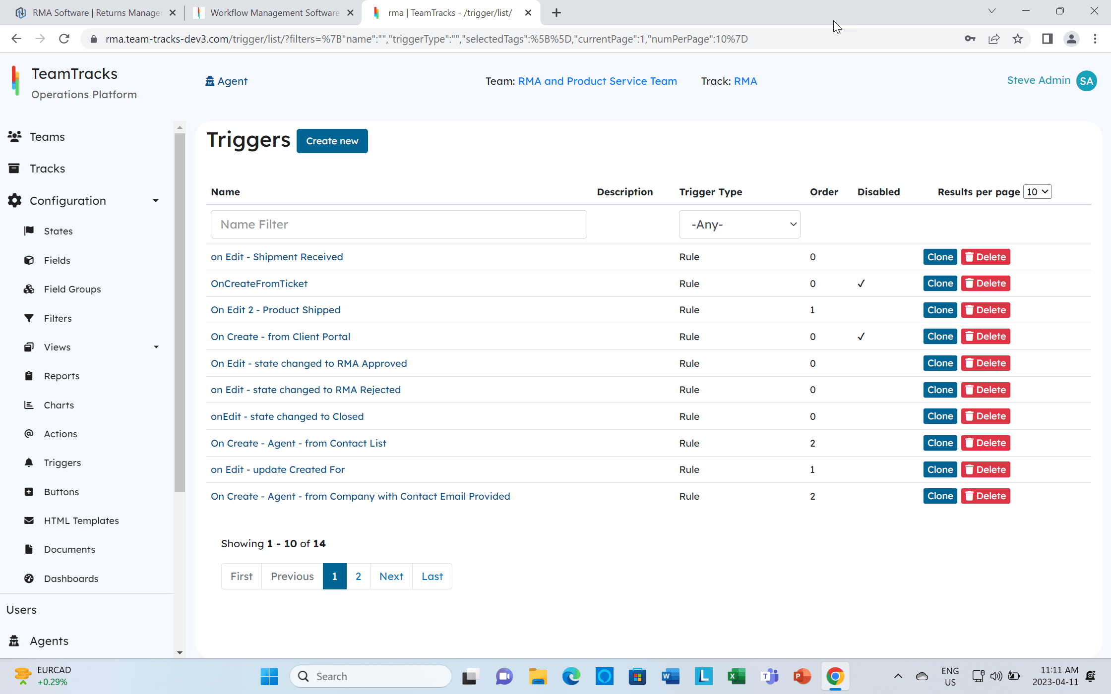Click the HTML Templates envelope icon
This screenshot has height=694, width=1111.
tap(29, 520)
